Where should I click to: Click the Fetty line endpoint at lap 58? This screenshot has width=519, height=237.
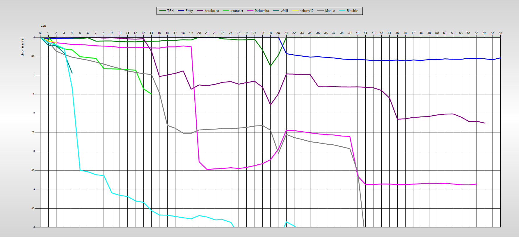(x=500, y=58)
